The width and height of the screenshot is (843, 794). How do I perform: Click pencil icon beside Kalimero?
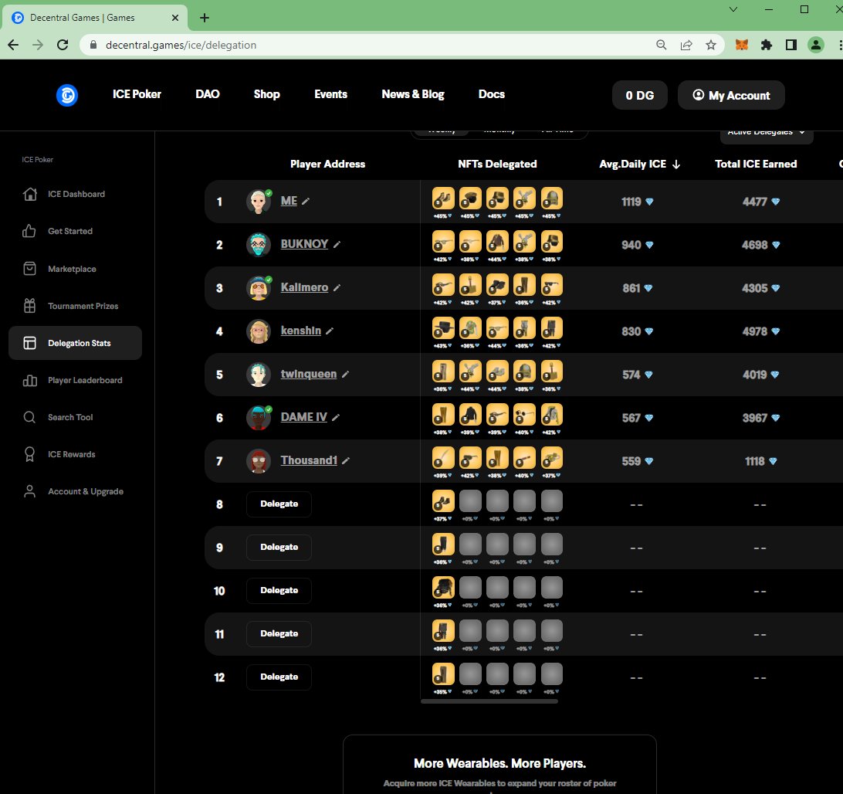(x=337, y=288)
